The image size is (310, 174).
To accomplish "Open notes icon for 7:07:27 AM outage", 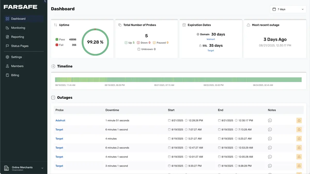I will (270, 130).
